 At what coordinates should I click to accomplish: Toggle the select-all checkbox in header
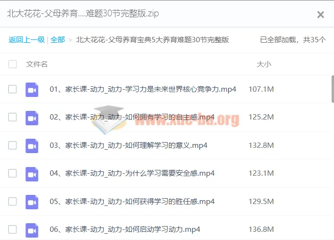click(12, 64)
